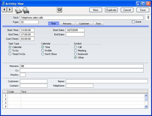Close the Activity window
The height and width of the screenshot is (116, 152).
coord(148,4)
